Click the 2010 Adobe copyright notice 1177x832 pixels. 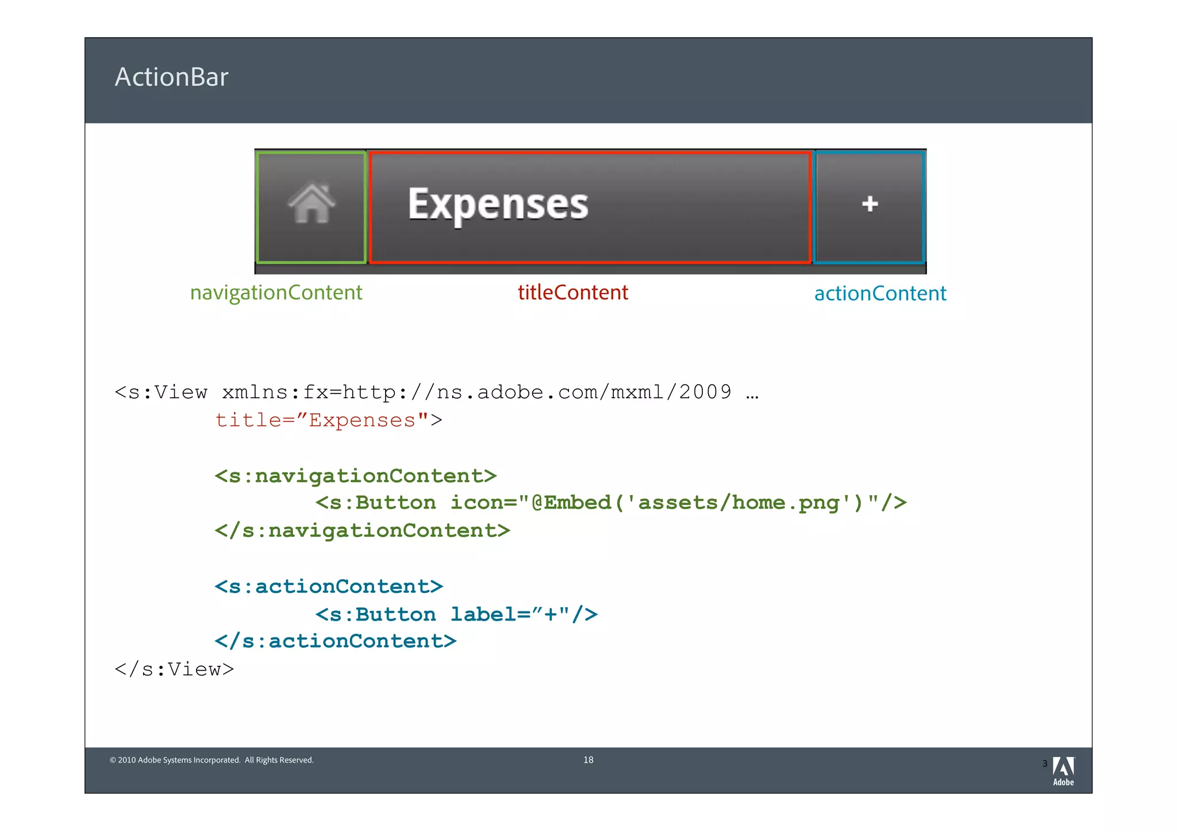click(x=211, y=760)
